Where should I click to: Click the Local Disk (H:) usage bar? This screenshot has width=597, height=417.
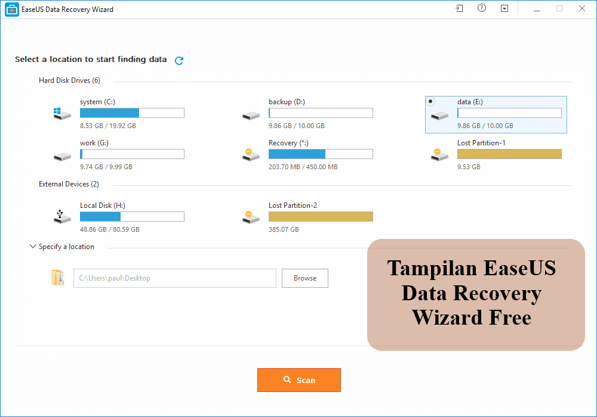[132, 216]
